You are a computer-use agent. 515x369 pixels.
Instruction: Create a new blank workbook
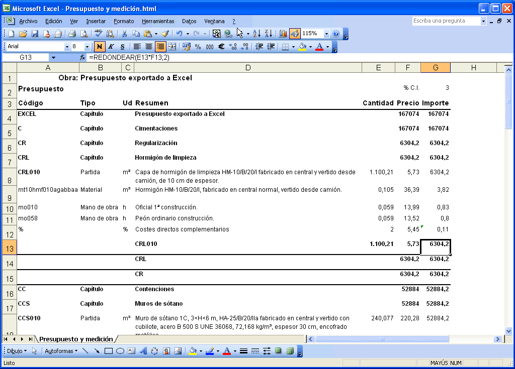click(12, 34)
